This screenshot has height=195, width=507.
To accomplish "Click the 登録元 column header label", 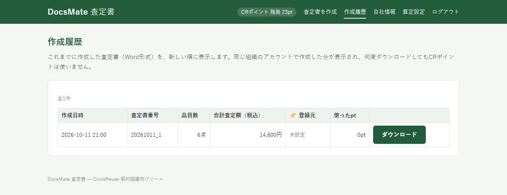I will [x=307, y=115].
